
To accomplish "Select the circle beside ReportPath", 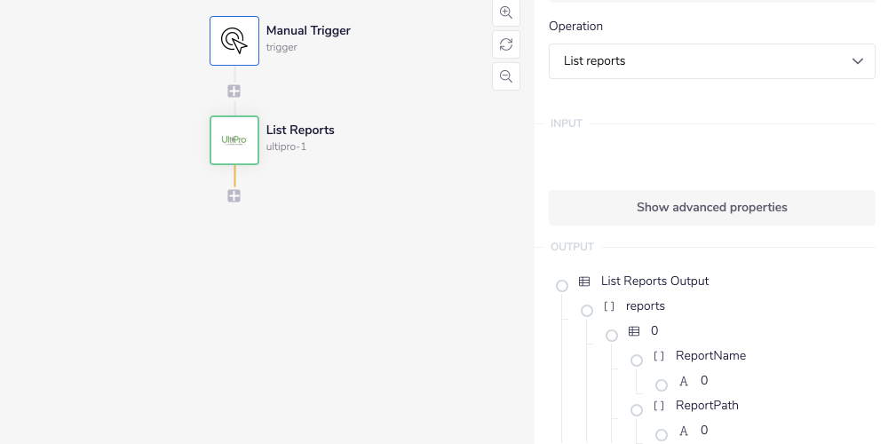I will [x=637, y=410].
